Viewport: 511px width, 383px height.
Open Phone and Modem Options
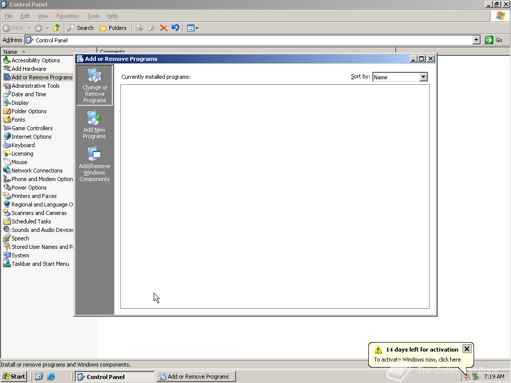[38, 179]
